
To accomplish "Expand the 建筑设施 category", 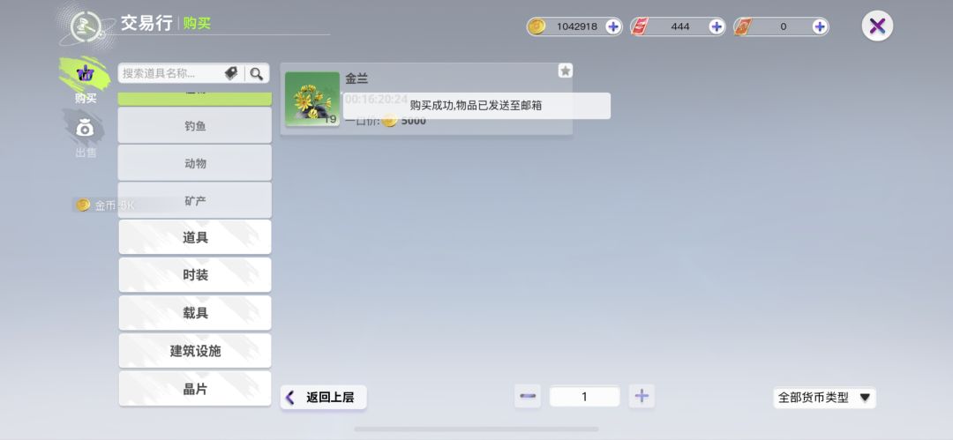I will pyautogui.click(x=195, y=351).
